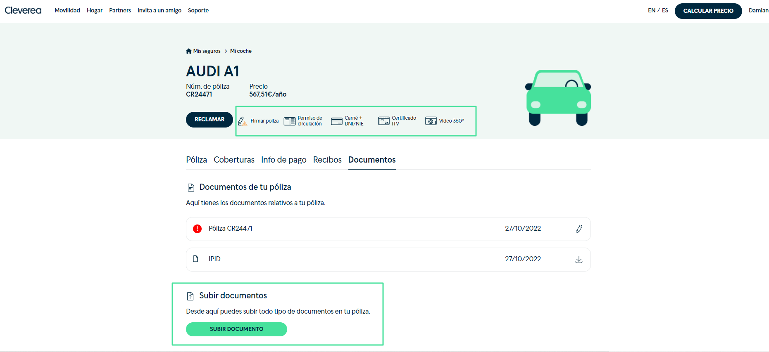Click the Carné + DNI/NIE label
The height and width of the screenshot is (352, 769).
(x=354, y=121)
